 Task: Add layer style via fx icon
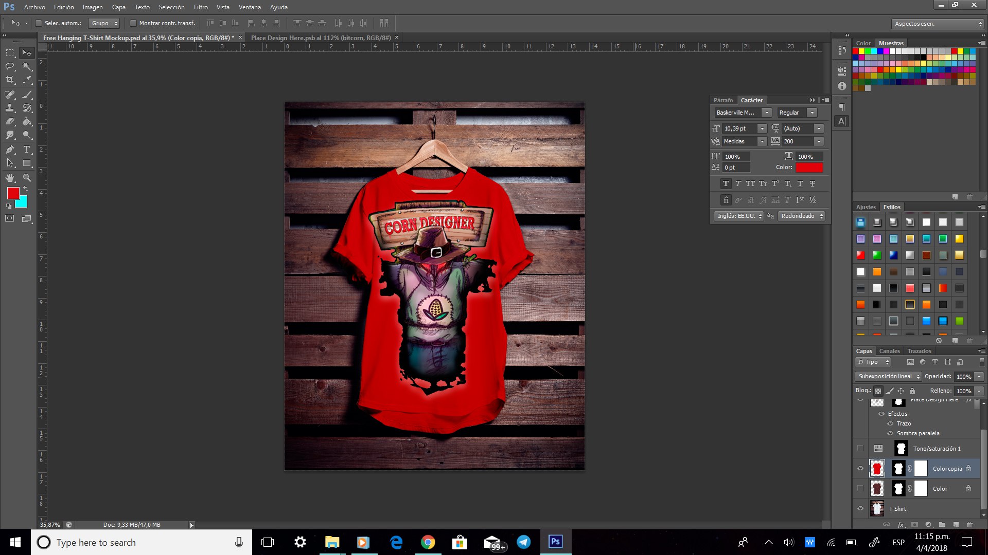pos(901,525)
